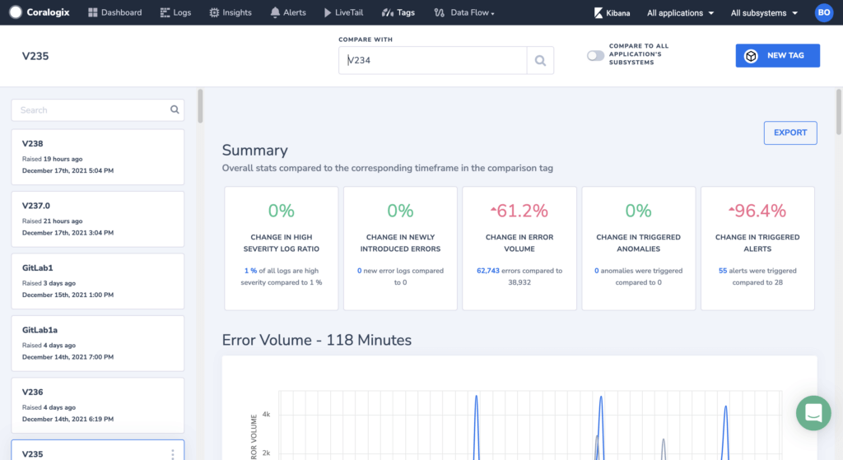The width and height of the screenshot is (843, 460).
Task: Click the Insights gear icon
Action: click(214, 12)
